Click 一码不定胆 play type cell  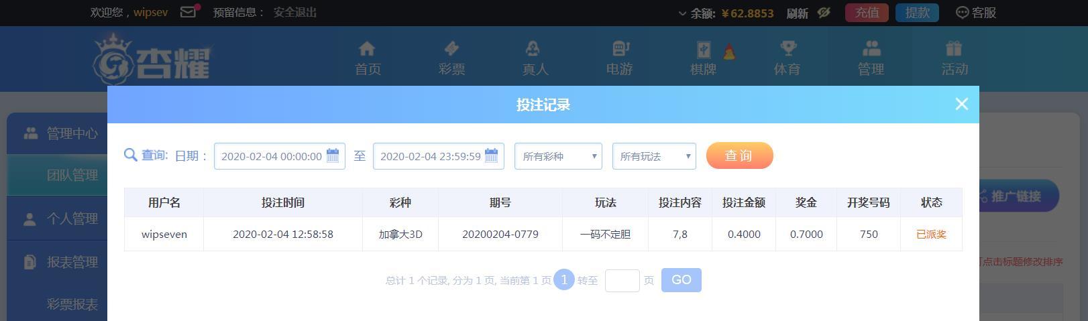point(606,234)
